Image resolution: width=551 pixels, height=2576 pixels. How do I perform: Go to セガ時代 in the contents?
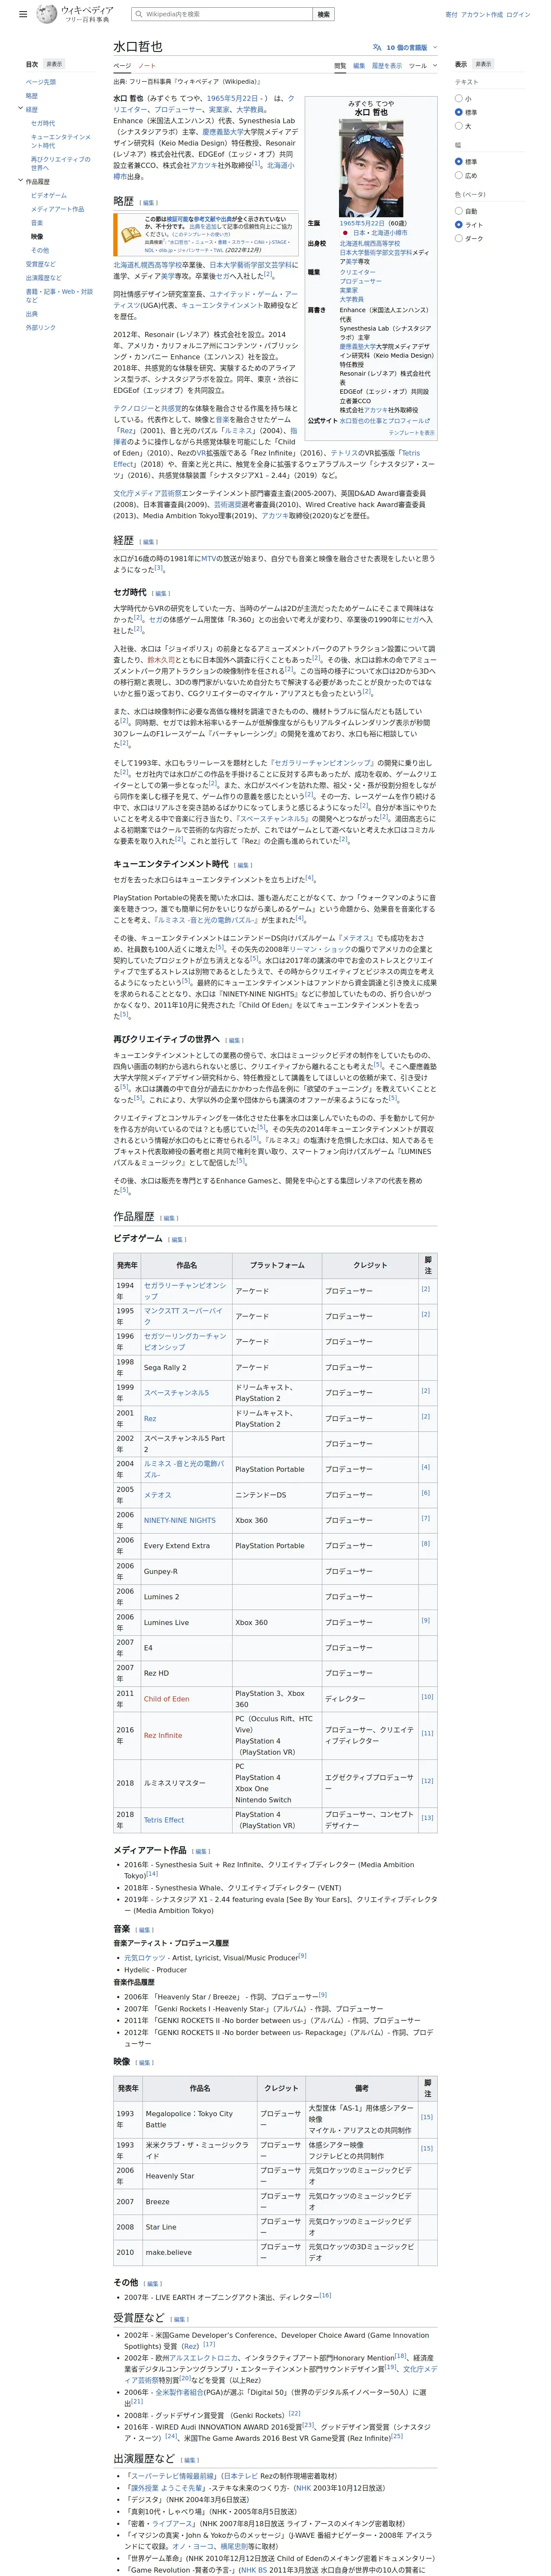pos(43,123)
